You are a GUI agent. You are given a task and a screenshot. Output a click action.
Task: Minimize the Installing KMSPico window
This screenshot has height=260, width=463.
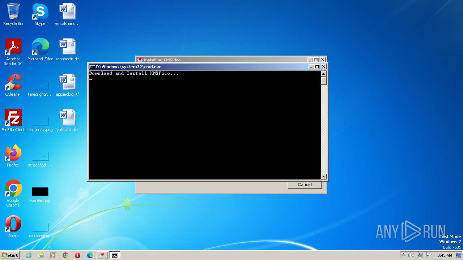coord(310,60)
